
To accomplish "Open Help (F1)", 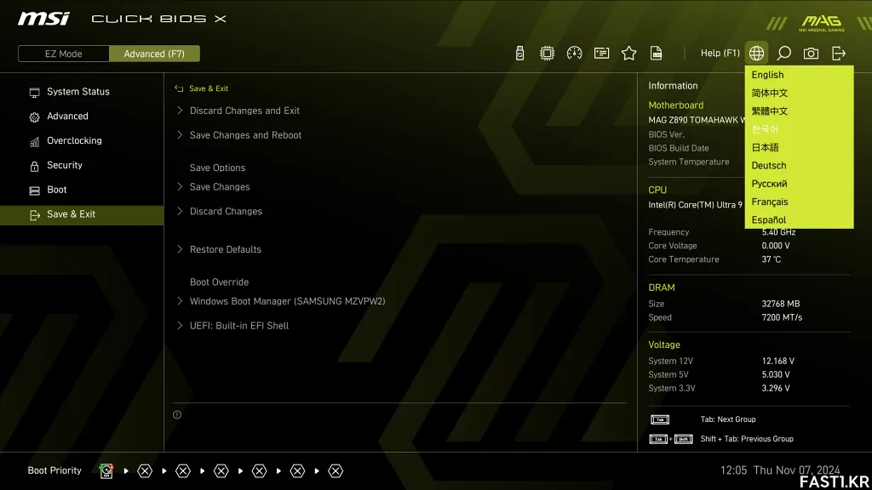I will coord(720,54).
